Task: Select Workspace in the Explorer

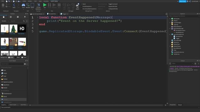Action: (176, 19)
